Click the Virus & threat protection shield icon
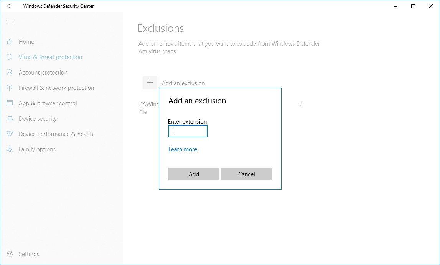 9,57
